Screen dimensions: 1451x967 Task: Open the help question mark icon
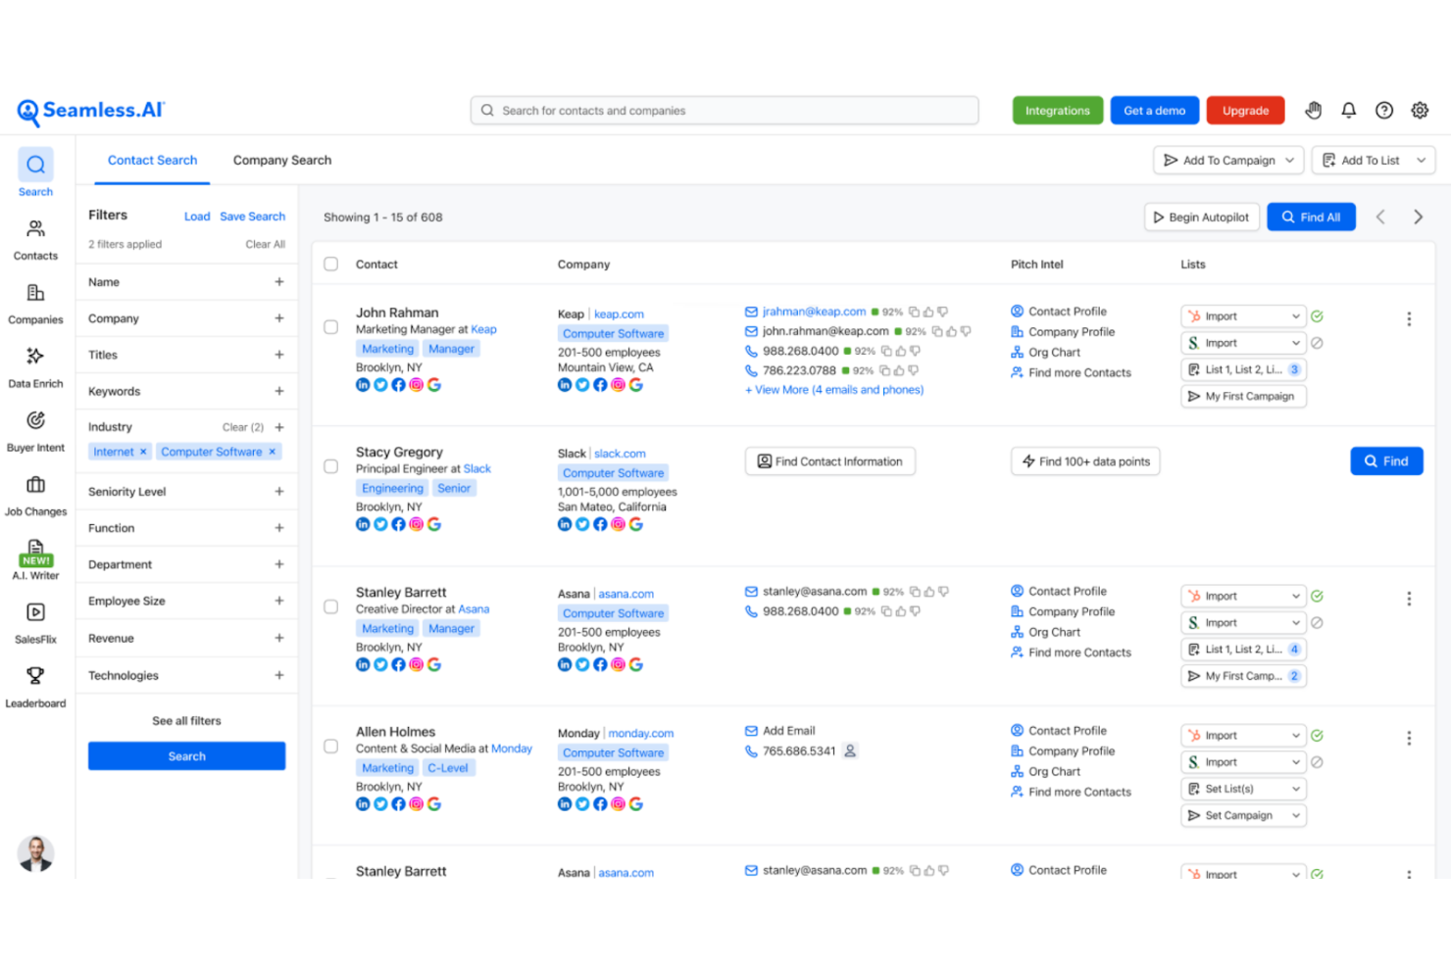tap(1384, 111)
